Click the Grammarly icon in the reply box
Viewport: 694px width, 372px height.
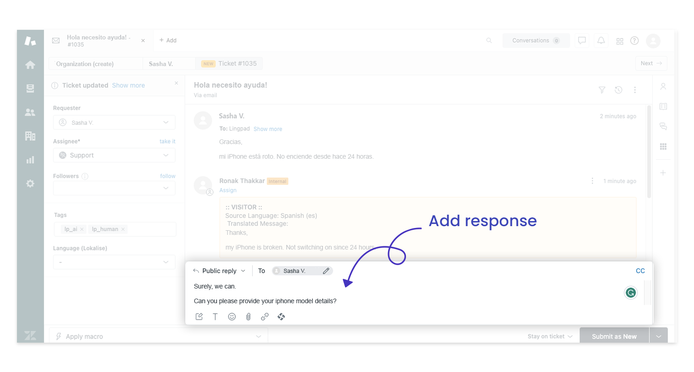[x=631, y=293]
